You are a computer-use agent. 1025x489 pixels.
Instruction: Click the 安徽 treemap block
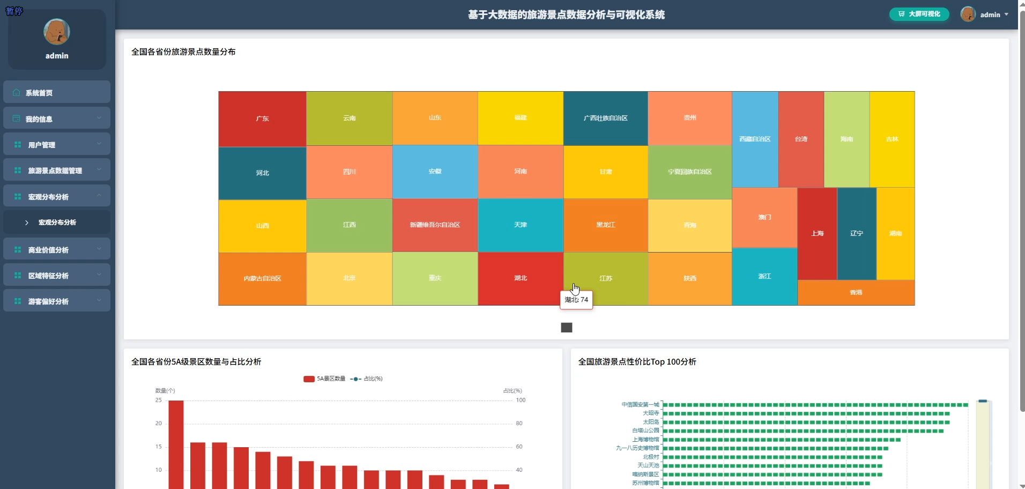tap(435, 172)
